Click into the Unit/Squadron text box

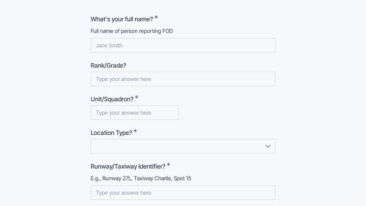point(135,112)
